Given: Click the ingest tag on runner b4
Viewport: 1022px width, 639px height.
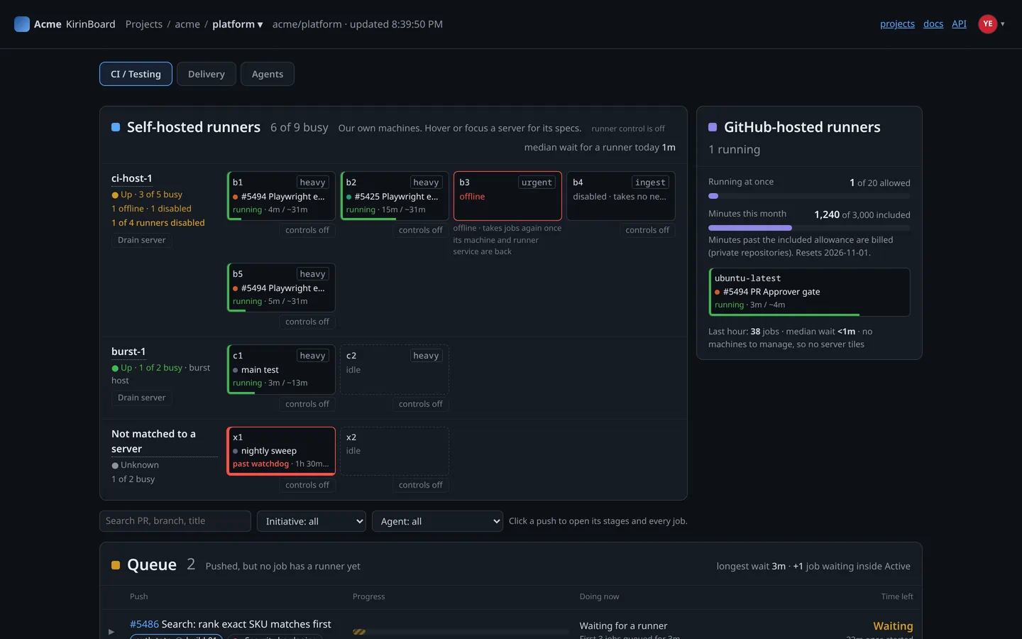Looking at the screenshot, I should 650,182.
